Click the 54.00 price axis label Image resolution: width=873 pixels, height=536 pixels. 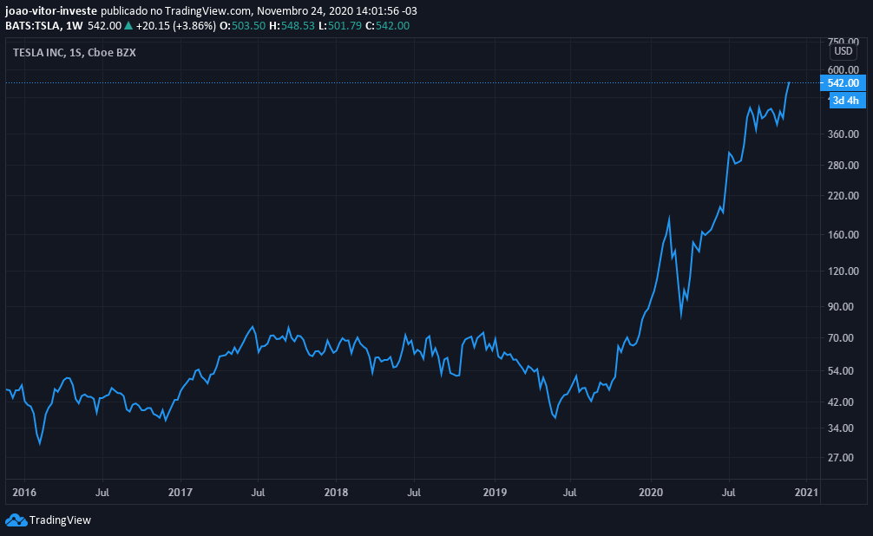tap(841, 370)
